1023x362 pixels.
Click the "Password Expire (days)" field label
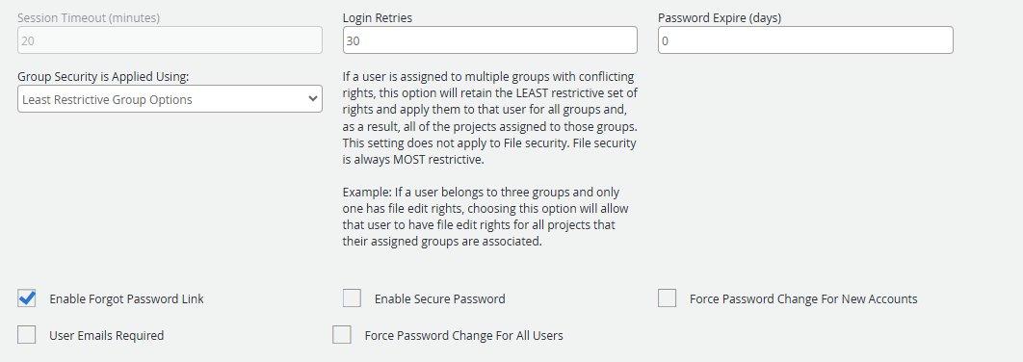(x=720, y=18)
